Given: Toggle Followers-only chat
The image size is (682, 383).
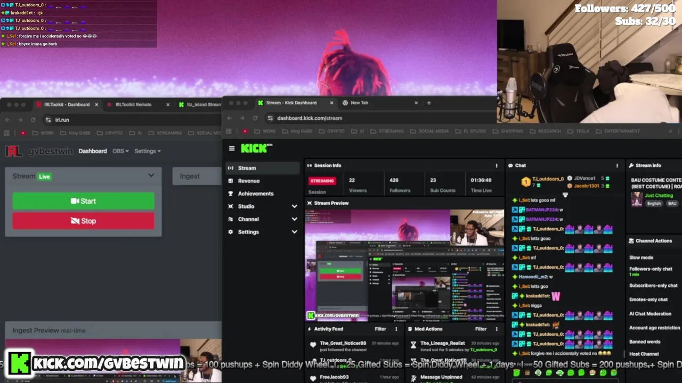Looking at the screenshot, I should point(651,269).
